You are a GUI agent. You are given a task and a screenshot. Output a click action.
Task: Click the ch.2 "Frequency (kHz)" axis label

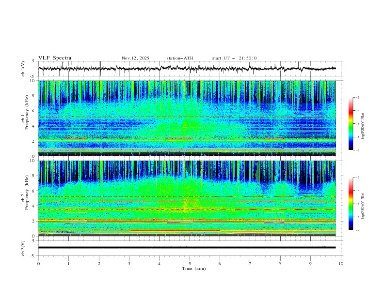click(27, 192)
